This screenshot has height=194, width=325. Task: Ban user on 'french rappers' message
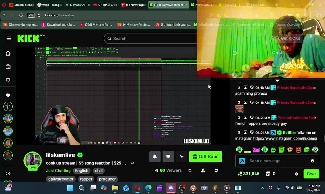click(252, 117)
